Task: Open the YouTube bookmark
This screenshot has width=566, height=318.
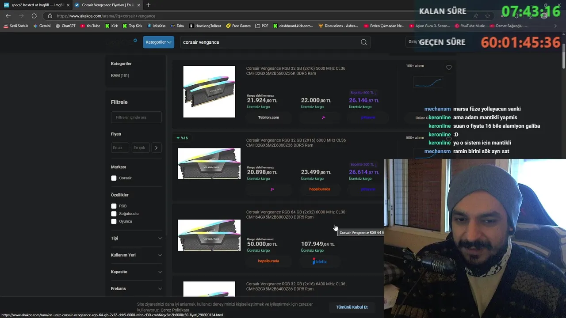Action: [90, 26]
